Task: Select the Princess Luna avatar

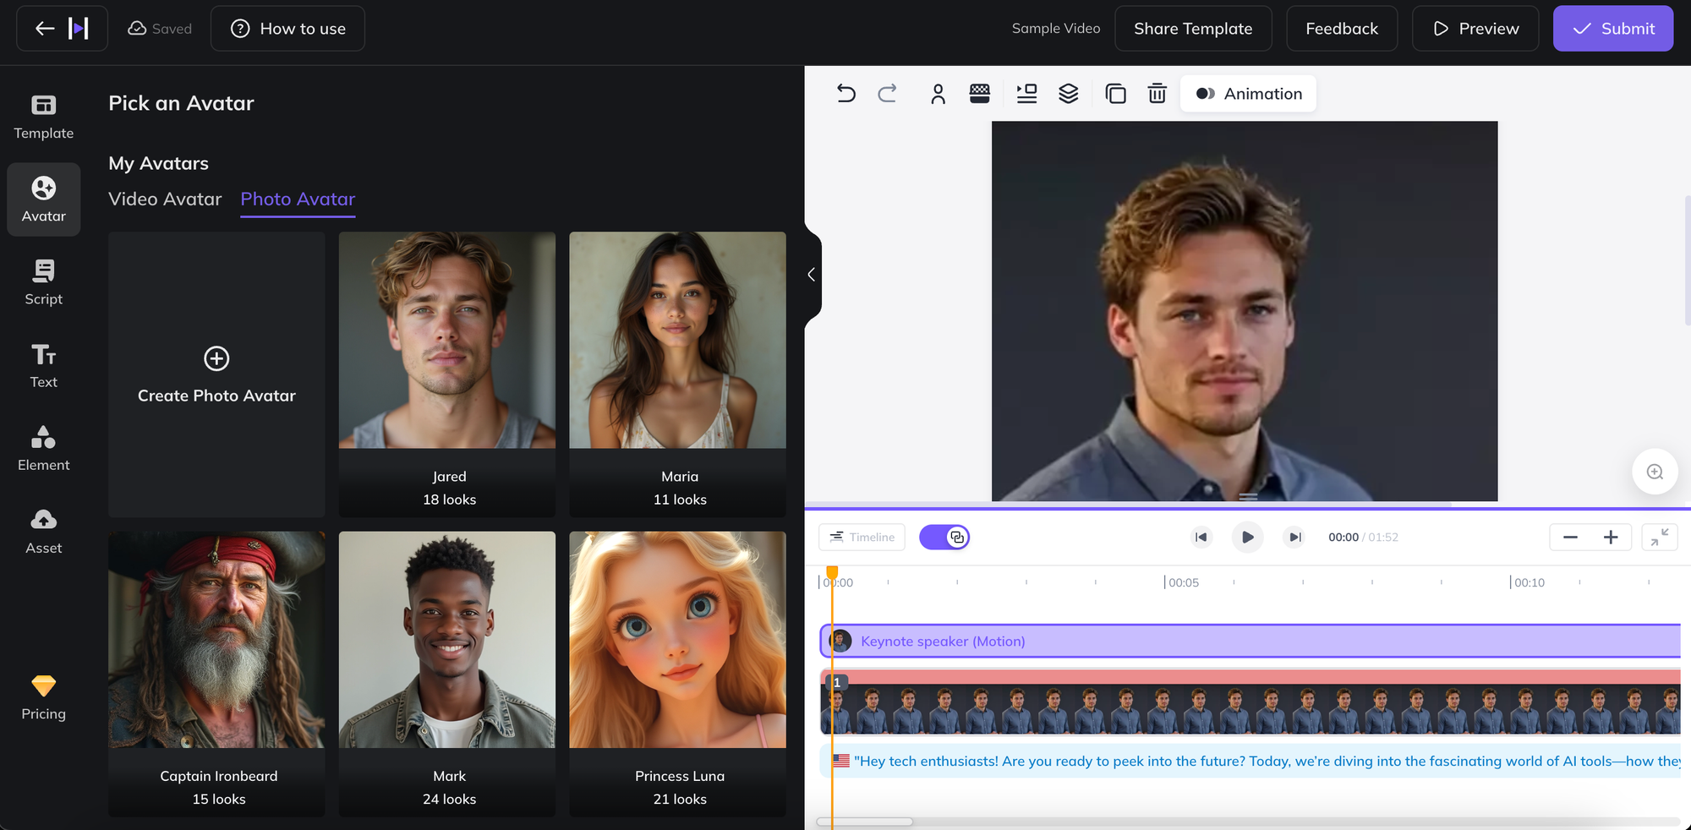Action: coord(677,674)
